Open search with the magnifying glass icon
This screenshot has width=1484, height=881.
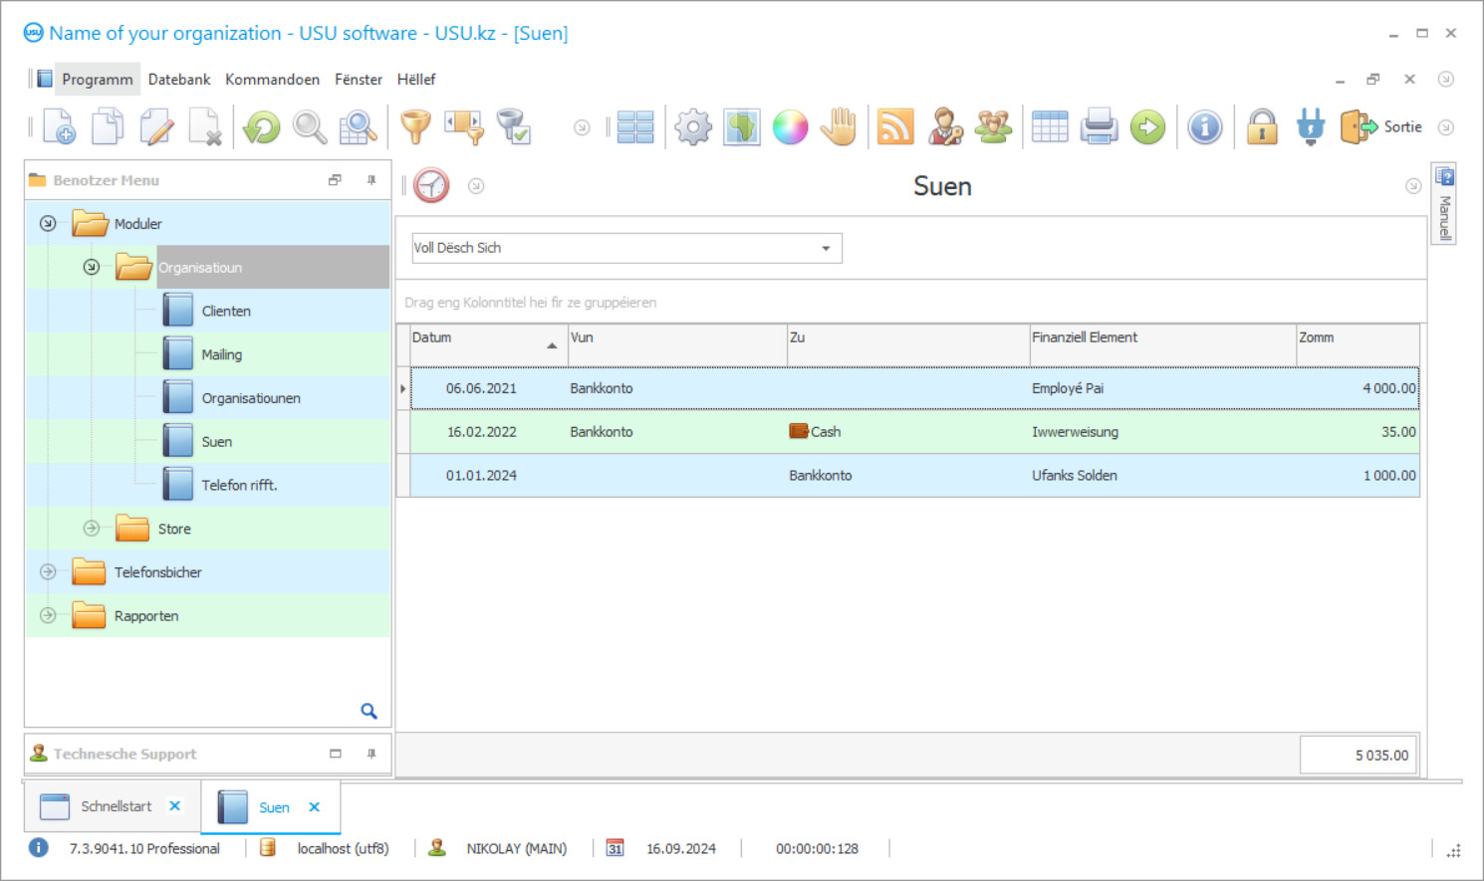tap(309, 126)
